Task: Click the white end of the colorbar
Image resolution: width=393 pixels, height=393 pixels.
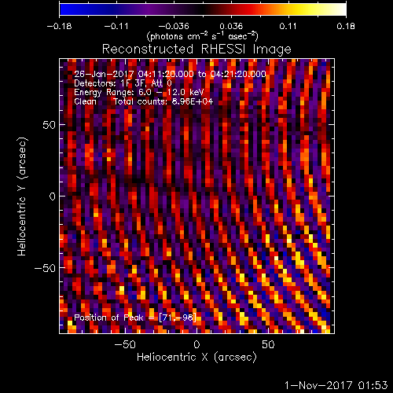Action: pos(340,9)
